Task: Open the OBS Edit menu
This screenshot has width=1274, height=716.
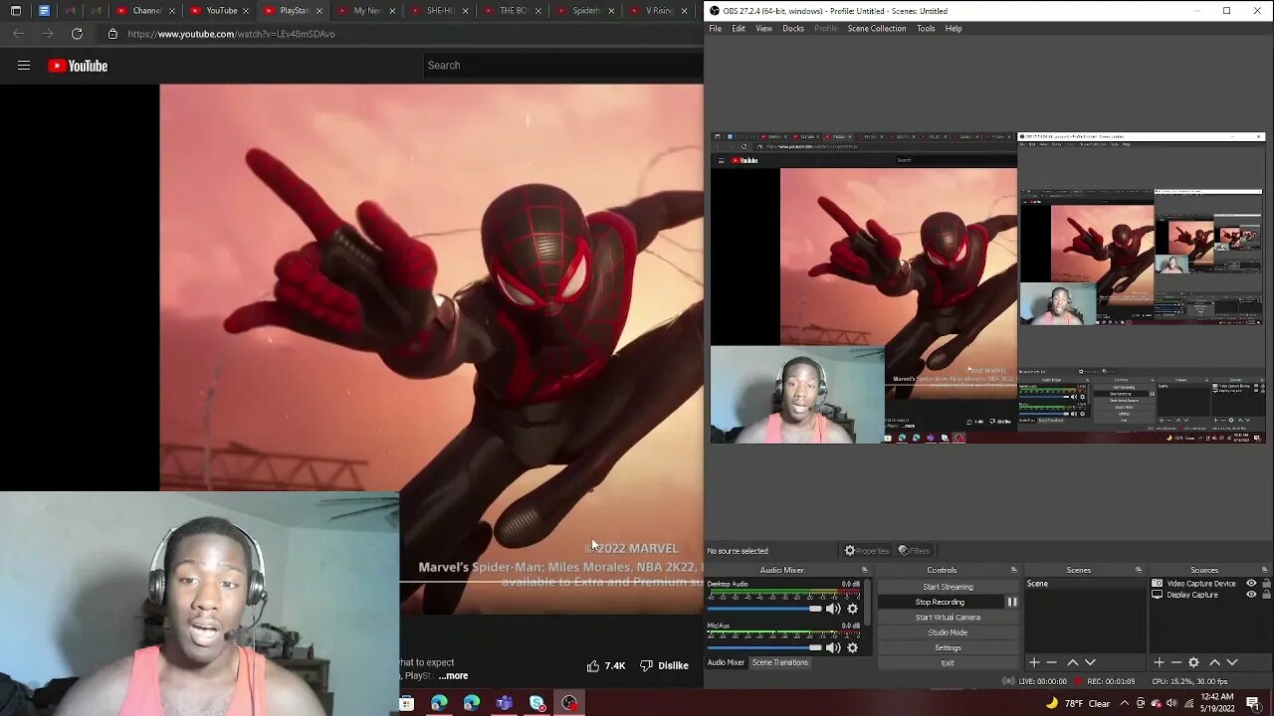Action: [739, 29]
